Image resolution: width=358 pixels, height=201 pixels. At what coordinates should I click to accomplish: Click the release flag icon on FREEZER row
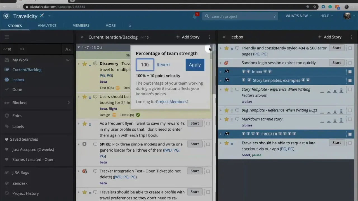pos(227,134)
